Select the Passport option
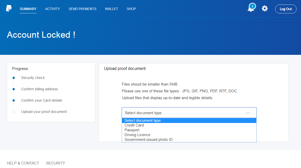Image resolution: width=301 pixels, height=168 pixels. point(132,130)
